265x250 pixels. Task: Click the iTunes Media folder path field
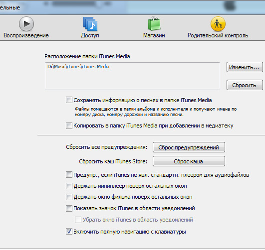pyautogui.click(x=132, y=76)
